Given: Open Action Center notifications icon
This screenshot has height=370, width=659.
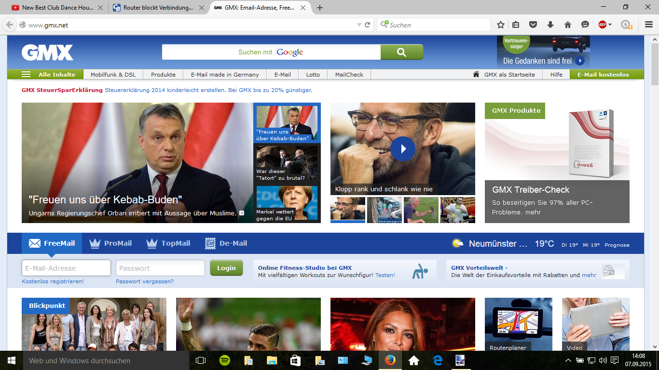Looking at the screenshot, I should point(615,360).
